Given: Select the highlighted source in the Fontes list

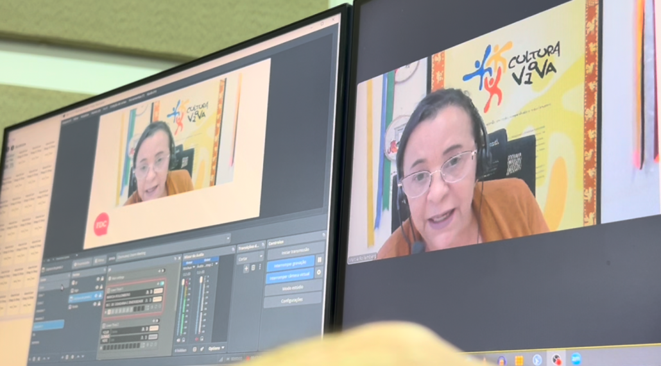Looking at the screenshot, I should pyautogui.click(x=82, y=297).
